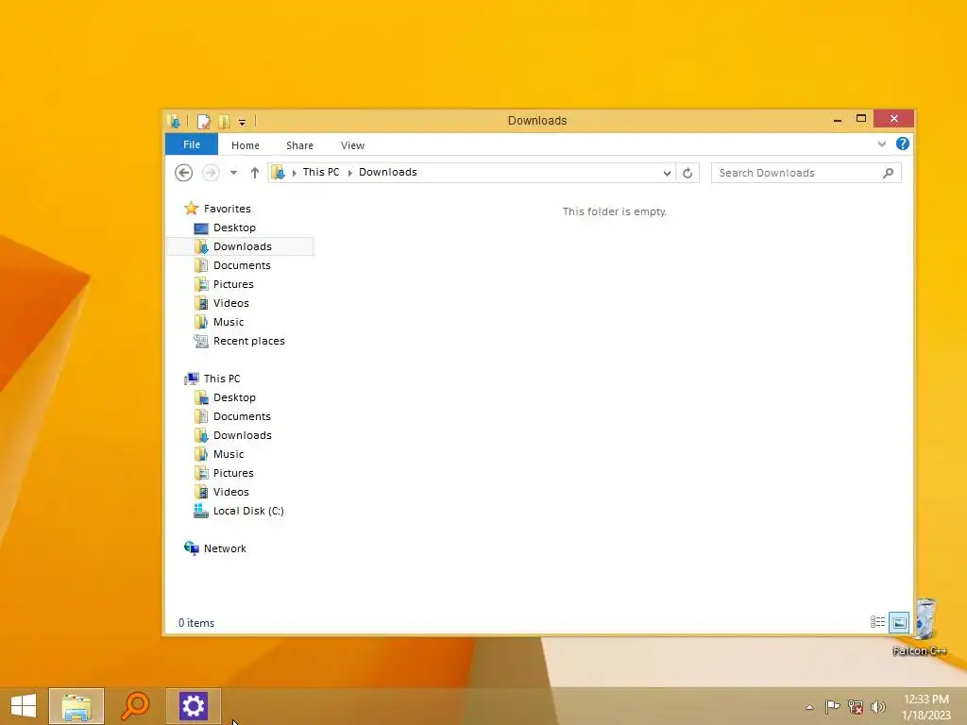The width and height of the screenshot is (967, 725).
Task: Expand the ribbon with the chevron
Action: (x=882, y=143)
